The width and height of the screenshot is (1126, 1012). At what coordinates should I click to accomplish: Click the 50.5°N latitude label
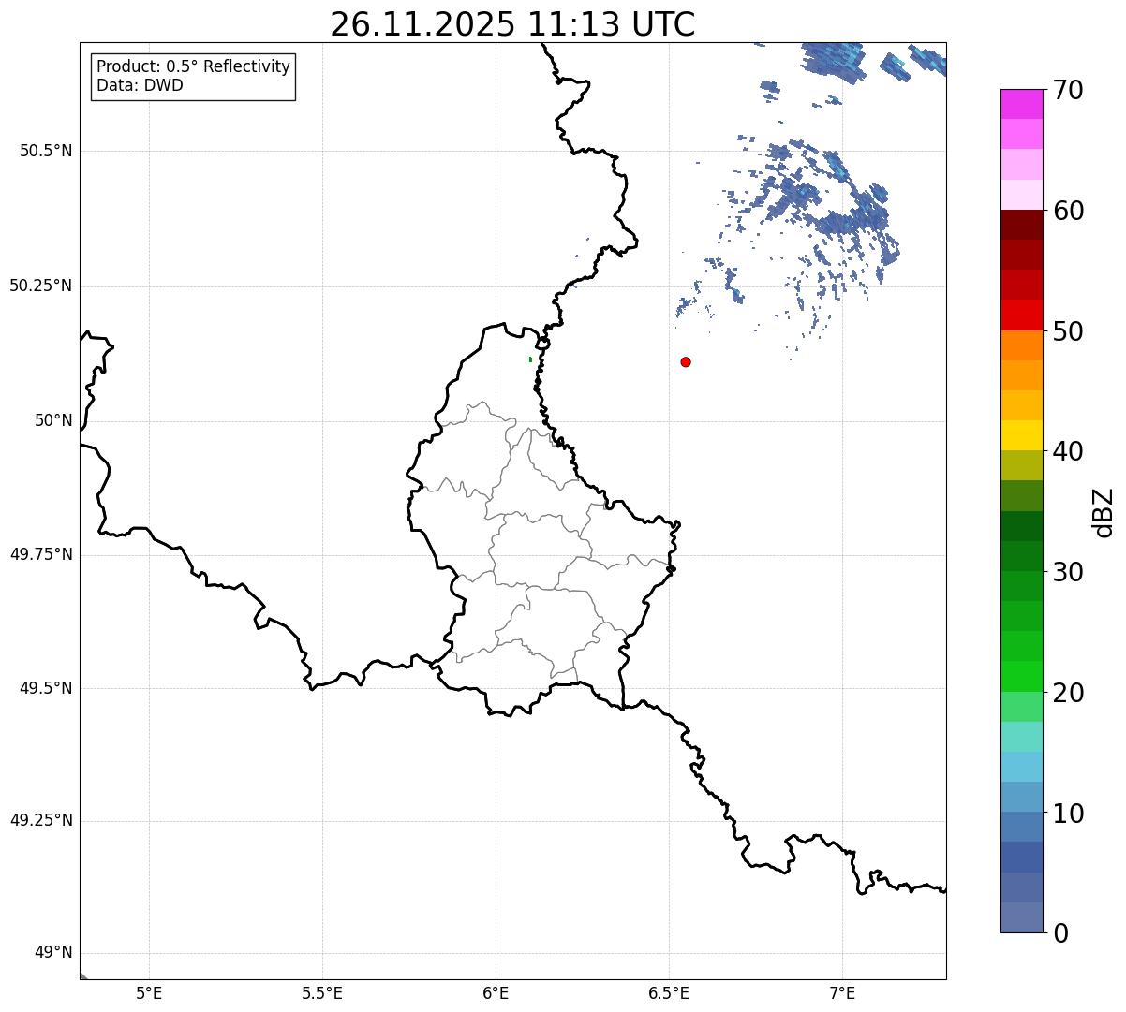[46, 151]
